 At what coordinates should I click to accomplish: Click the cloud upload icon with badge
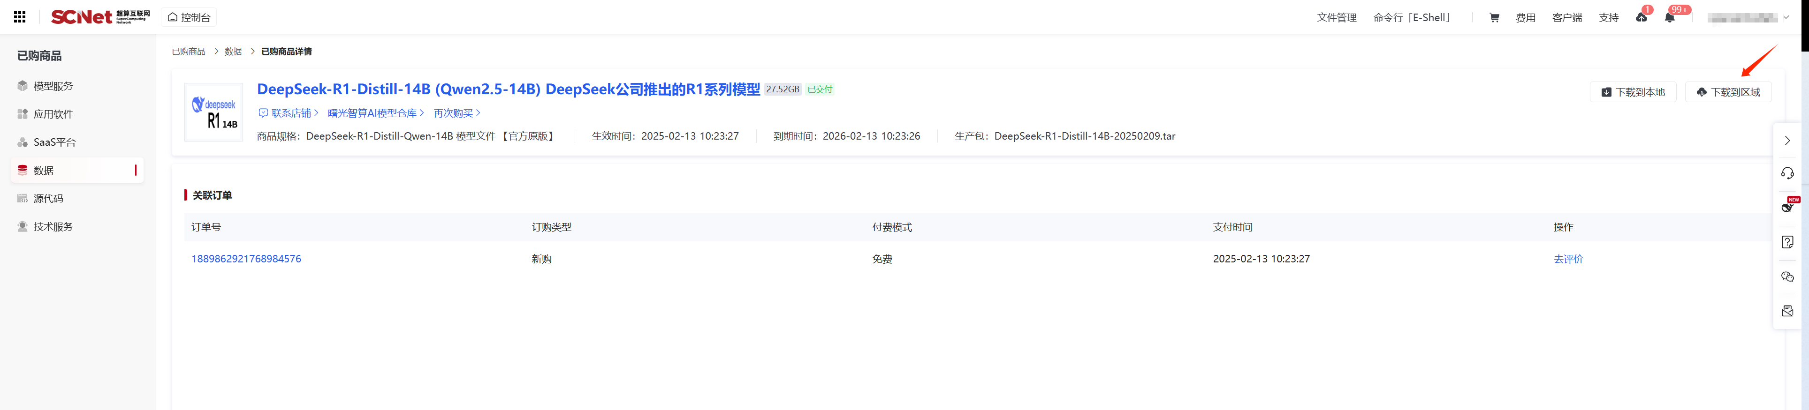pos(1641,17)
